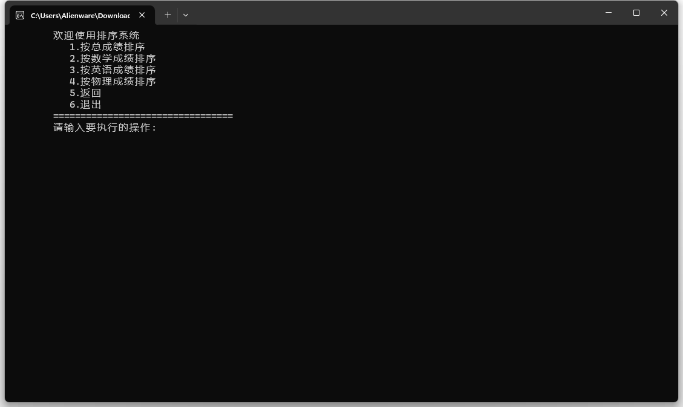Image resolution: width=683 pixels, height=407 pixels.
Task: Click the line '6.退出'
Action: pos(85,105)
